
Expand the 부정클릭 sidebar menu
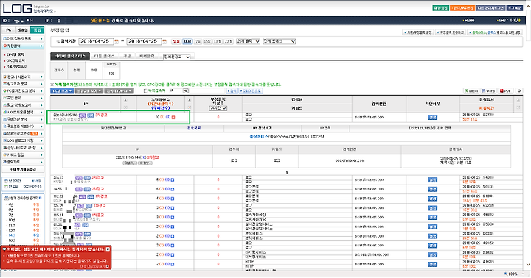point(23,46)
